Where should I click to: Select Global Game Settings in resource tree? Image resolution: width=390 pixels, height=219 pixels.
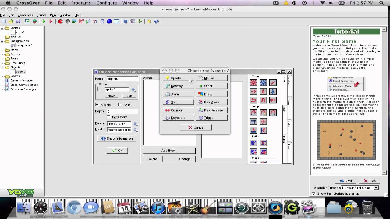coord(24,85)
